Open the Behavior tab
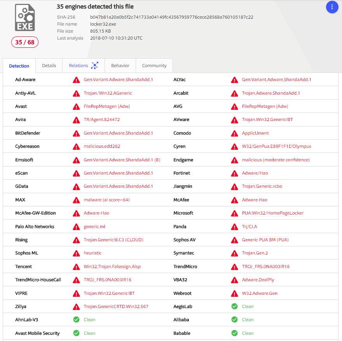 click(x=120, y=66)
